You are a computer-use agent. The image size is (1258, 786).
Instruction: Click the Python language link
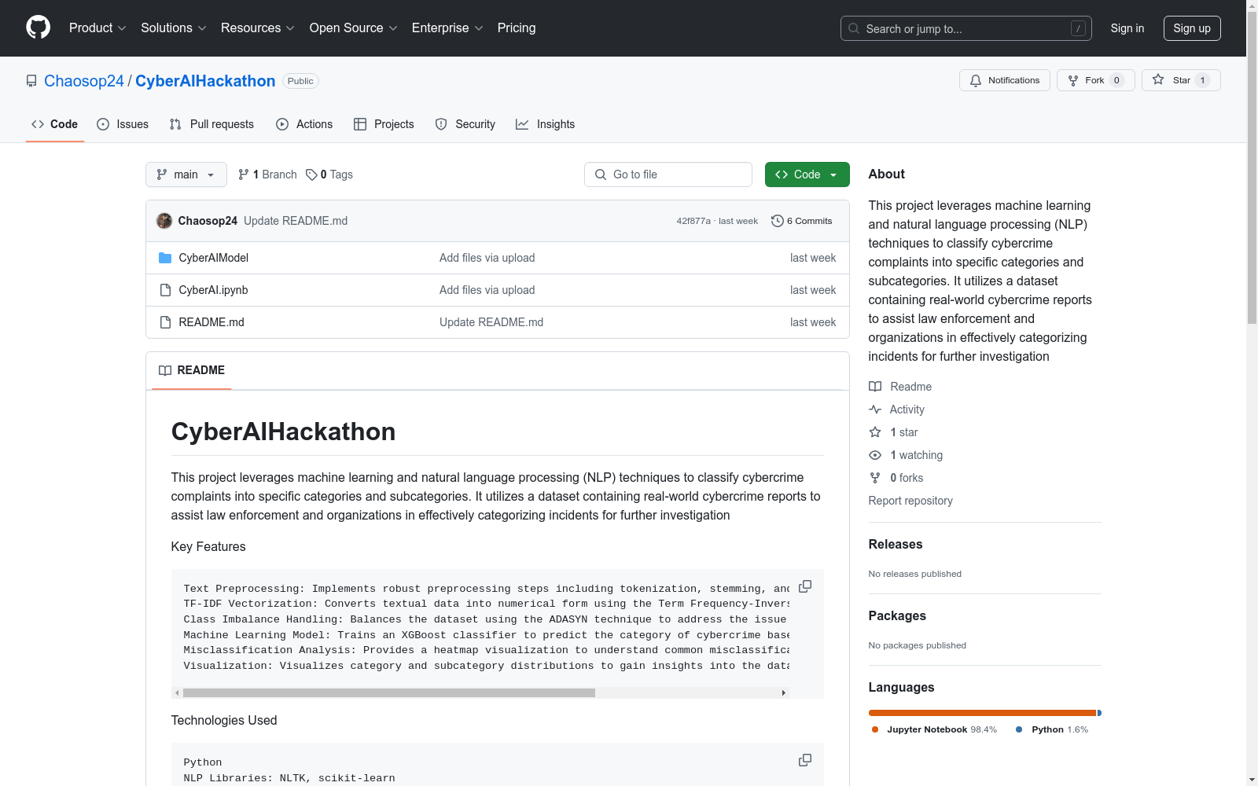[1052, 729]
